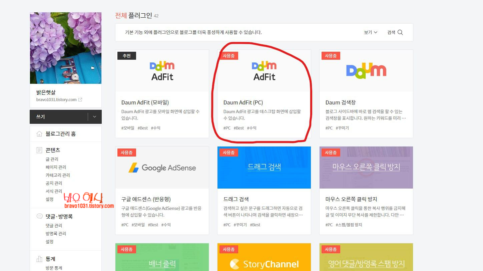
Task: Click the 검색 search label
Action: (x=391, y=32)
